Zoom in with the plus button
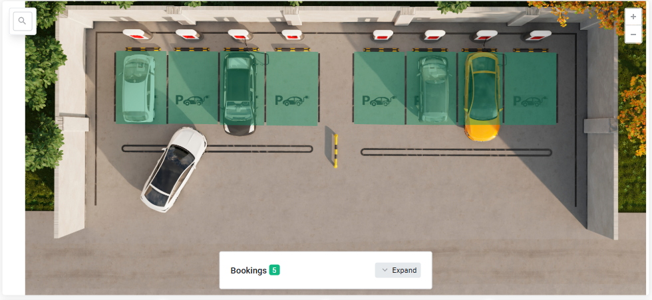The height and width of the screenshot is (300, 652). point(633,17)
